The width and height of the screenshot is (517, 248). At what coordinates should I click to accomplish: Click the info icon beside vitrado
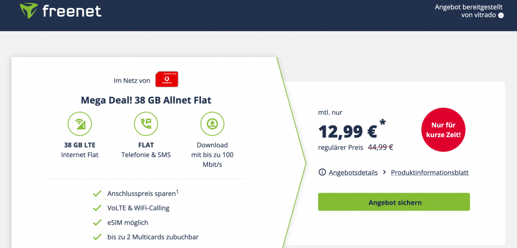(x=501, y=16)
